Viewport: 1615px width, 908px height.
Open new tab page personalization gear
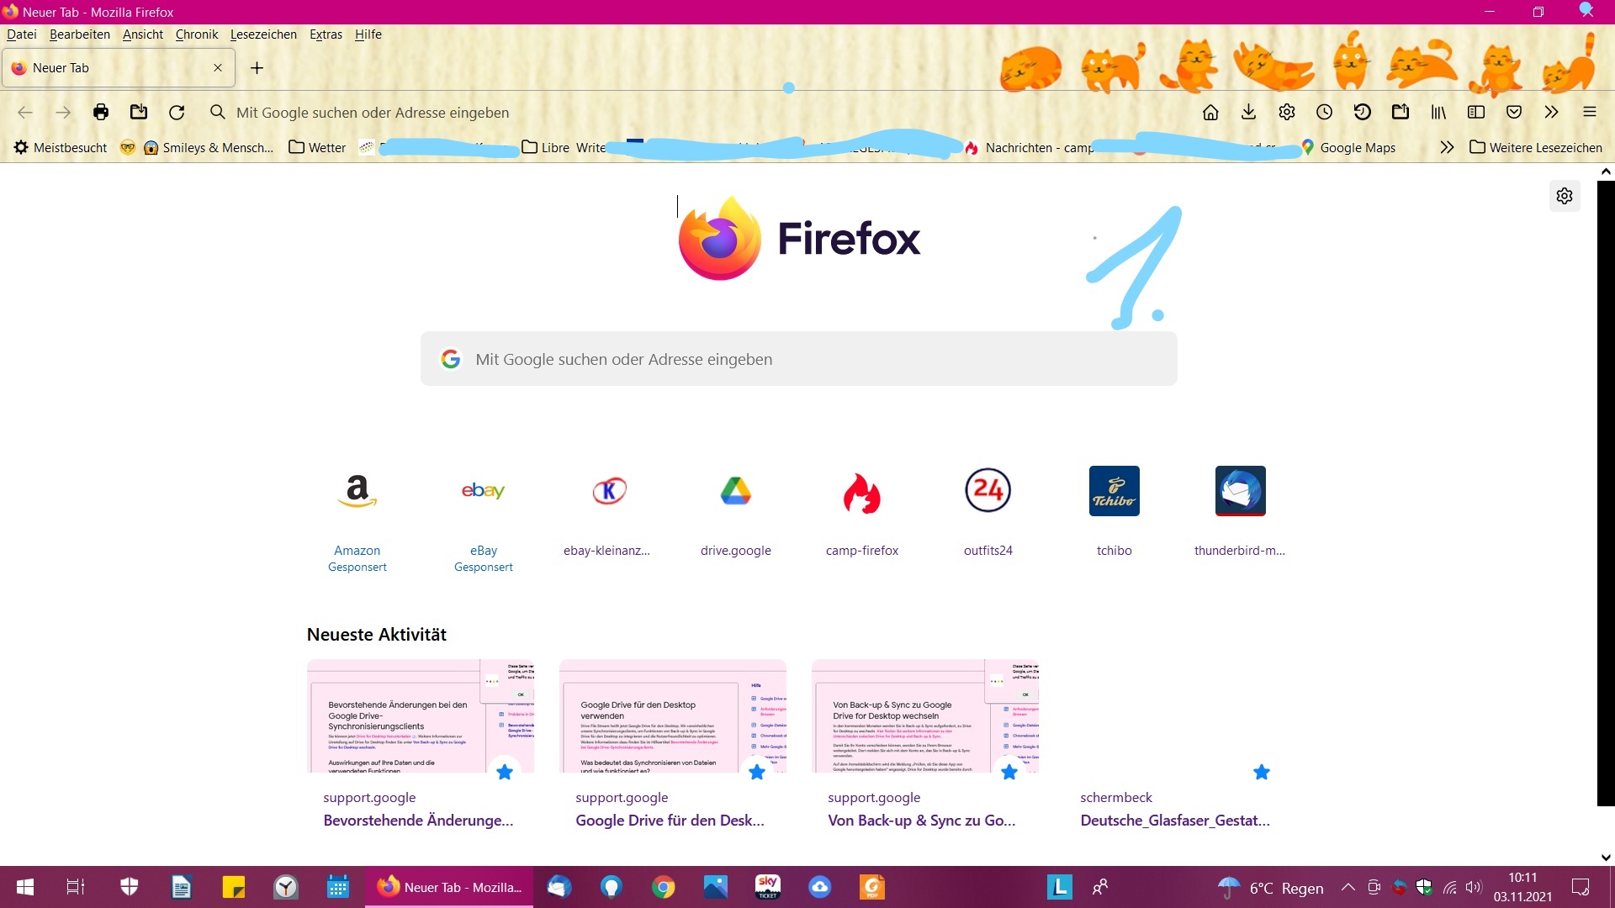coord(1565,196)
